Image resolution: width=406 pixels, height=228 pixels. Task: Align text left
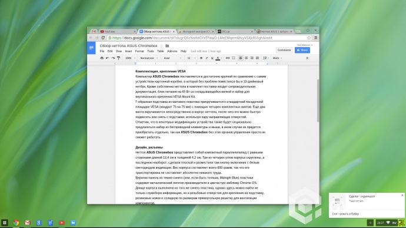[x=241, y=58]
